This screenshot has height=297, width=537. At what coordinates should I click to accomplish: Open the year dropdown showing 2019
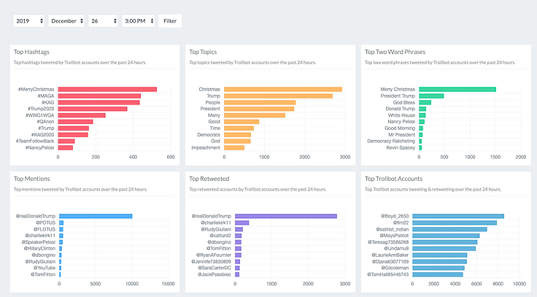point(29,21)
